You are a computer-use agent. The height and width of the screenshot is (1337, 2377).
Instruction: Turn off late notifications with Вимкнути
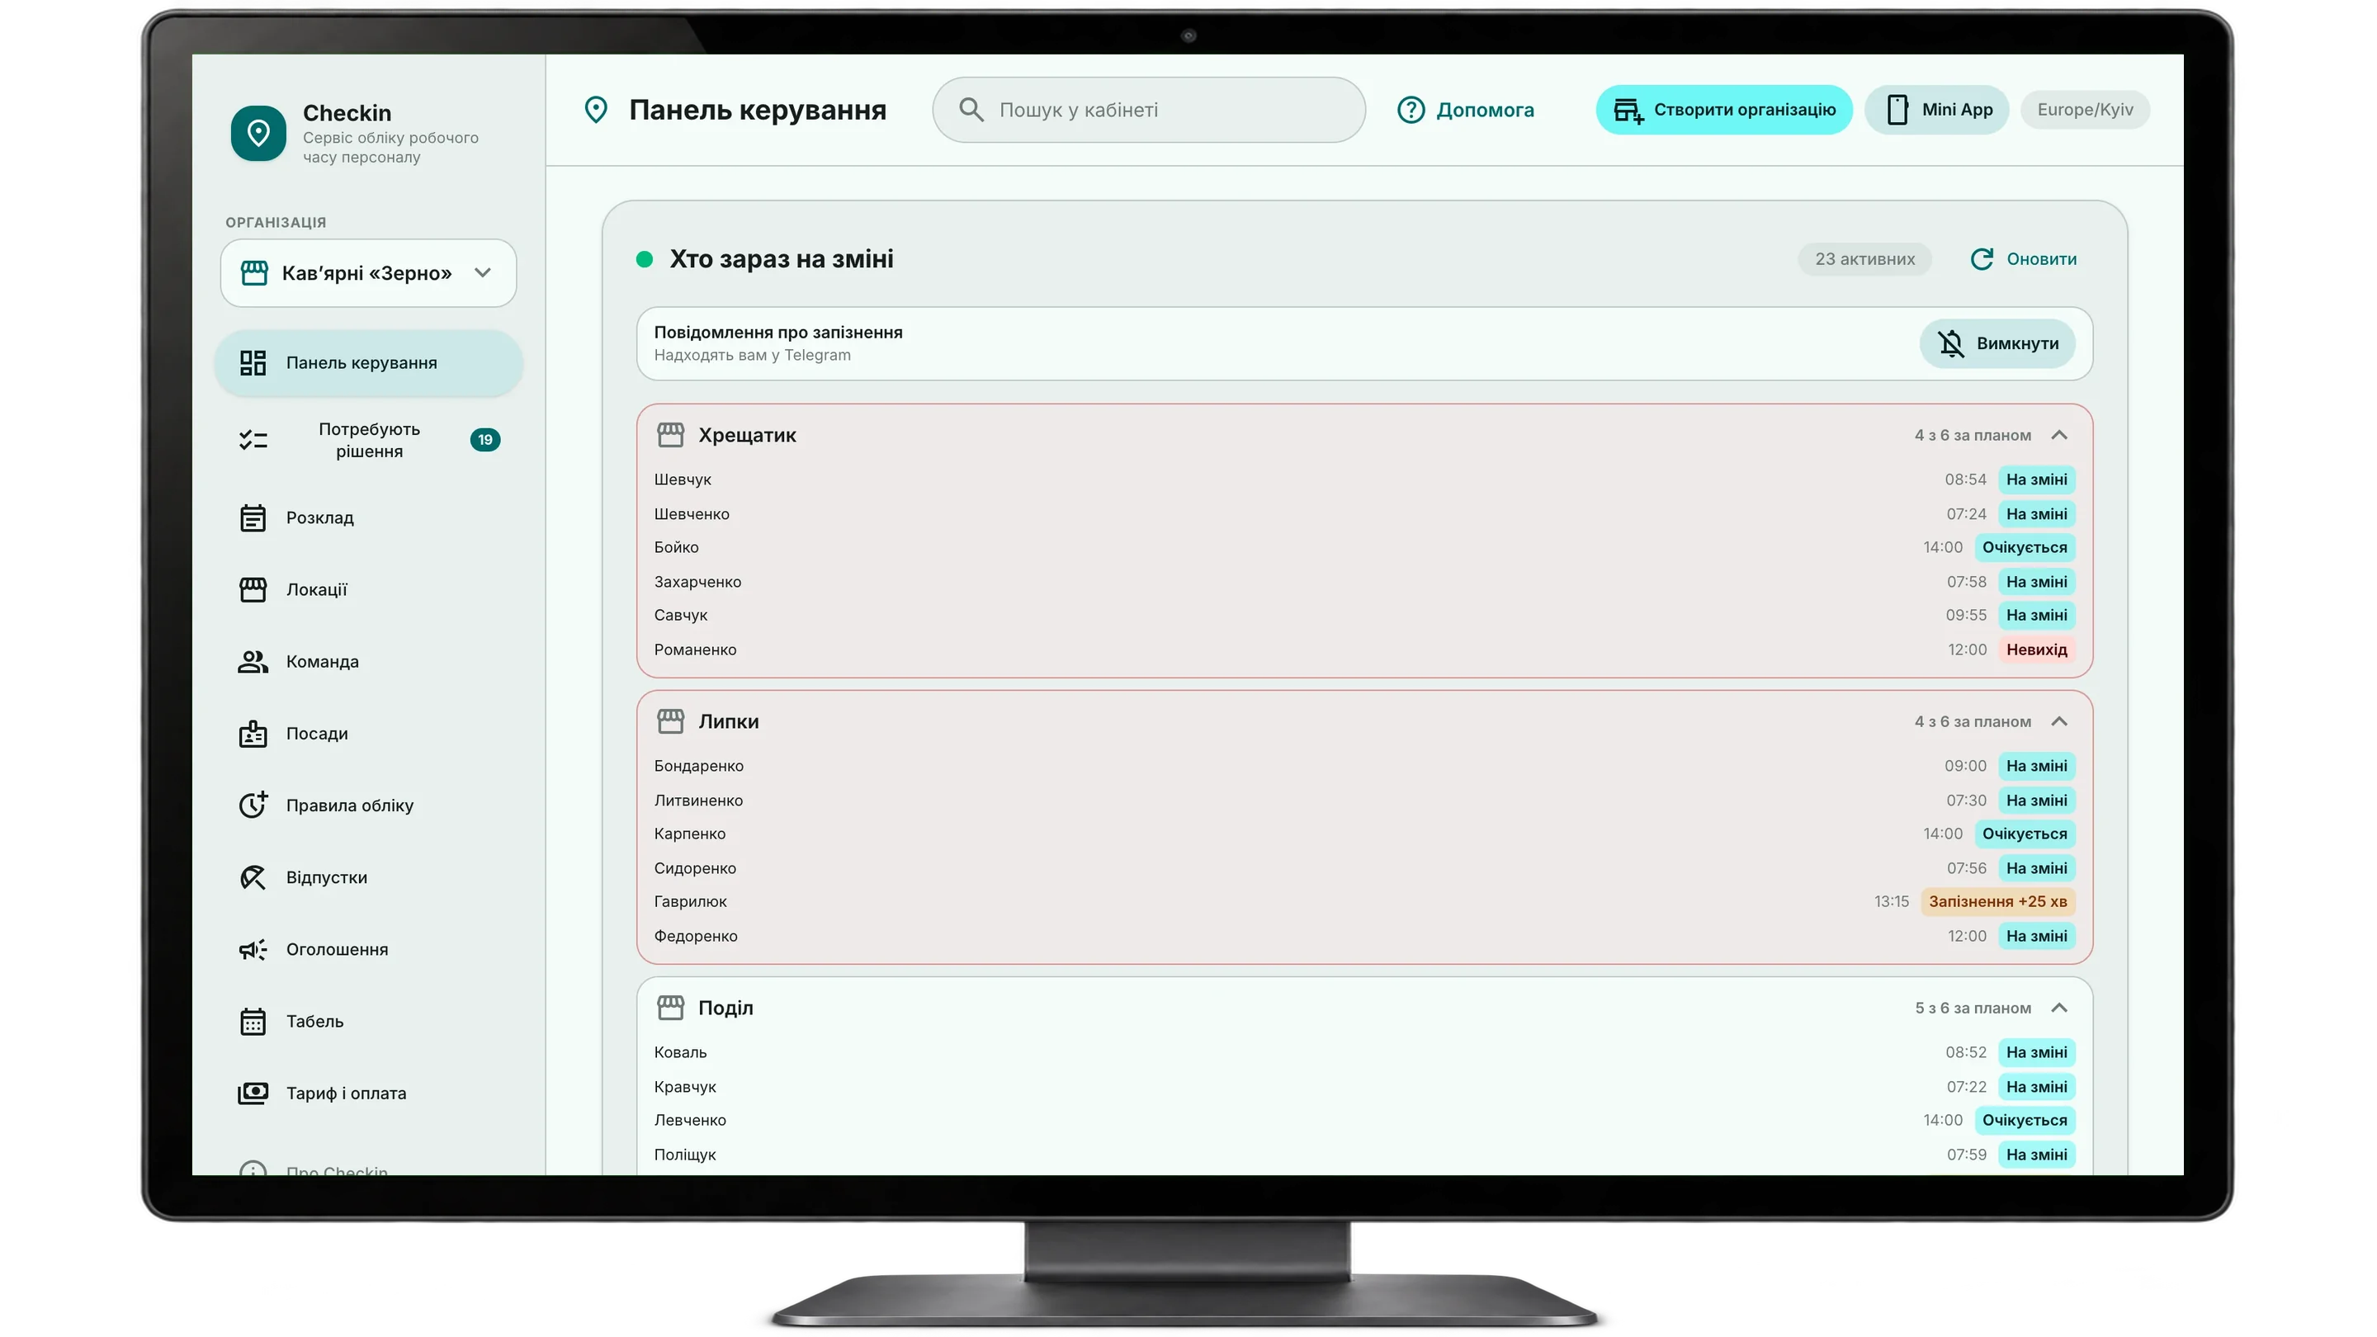click(1997, 343)
